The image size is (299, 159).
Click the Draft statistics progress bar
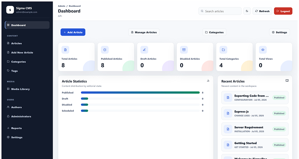pos(141,99)
